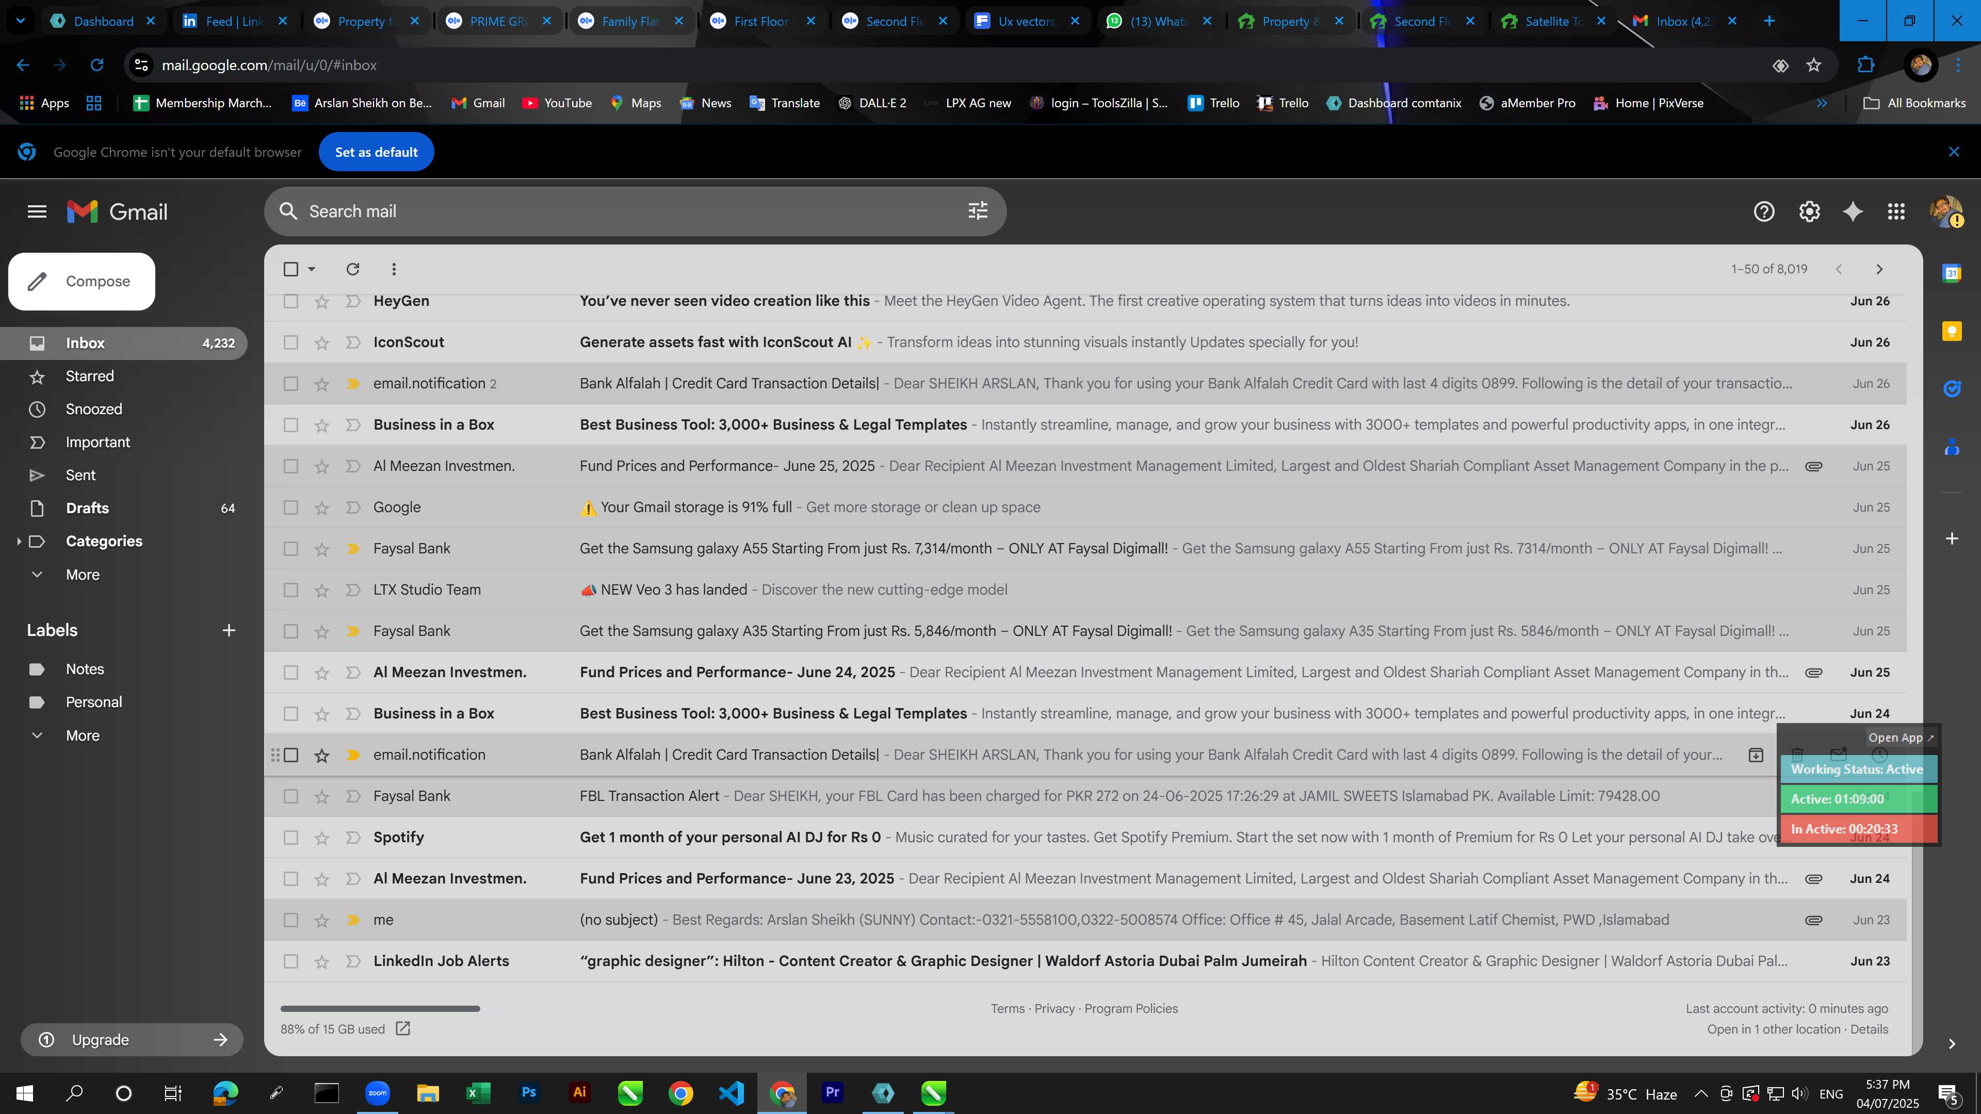The width and height of the screenshot is (1981, 1114).
Task: Open Inbox folder
Action: point(123,343)
